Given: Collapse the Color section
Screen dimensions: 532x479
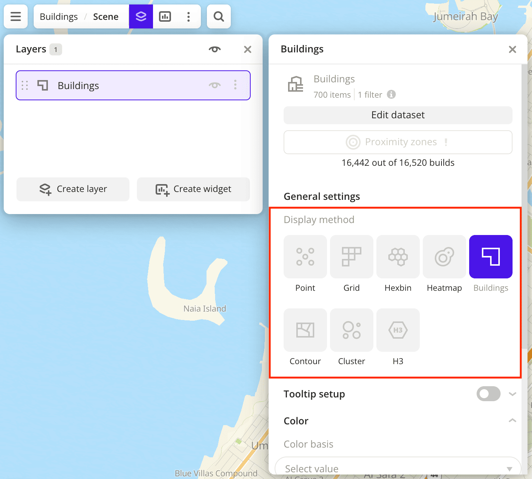Looking at the screenshot, I should 512,421.
